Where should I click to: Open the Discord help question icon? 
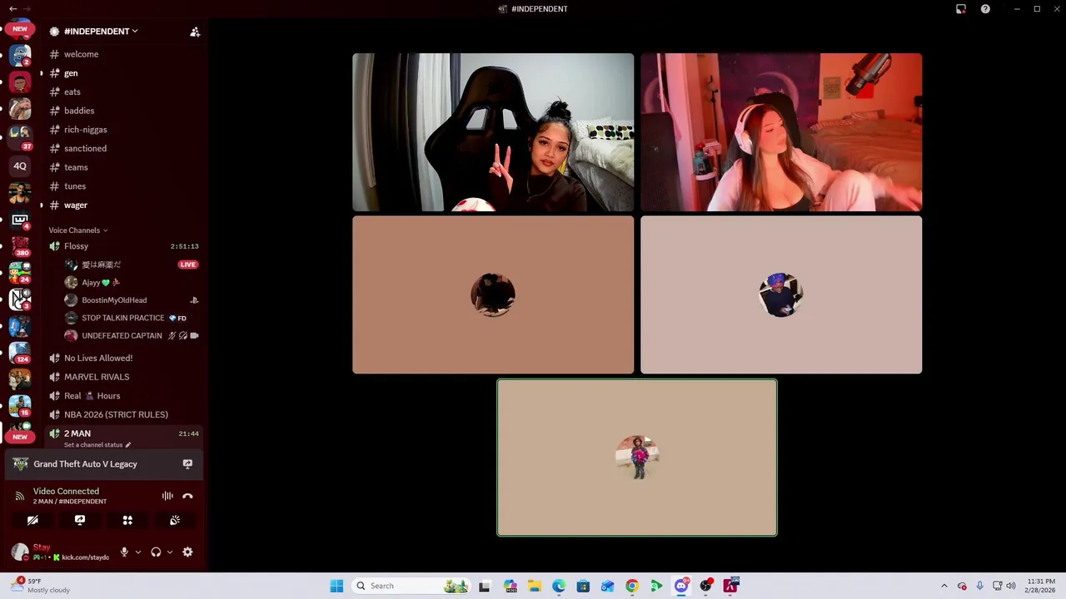(985, 9)
